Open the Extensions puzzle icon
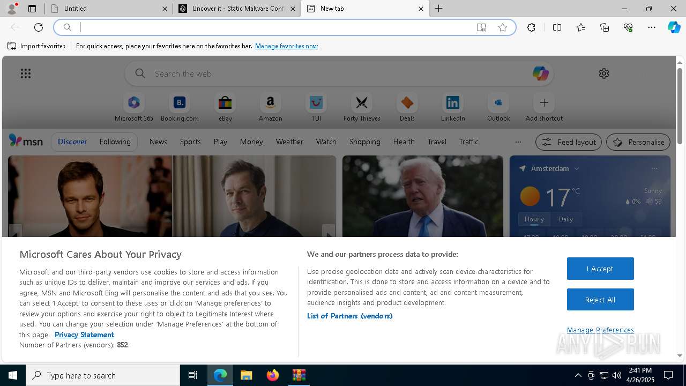Image resolution: width=686 pixels, height=386 pixels. 531,27
